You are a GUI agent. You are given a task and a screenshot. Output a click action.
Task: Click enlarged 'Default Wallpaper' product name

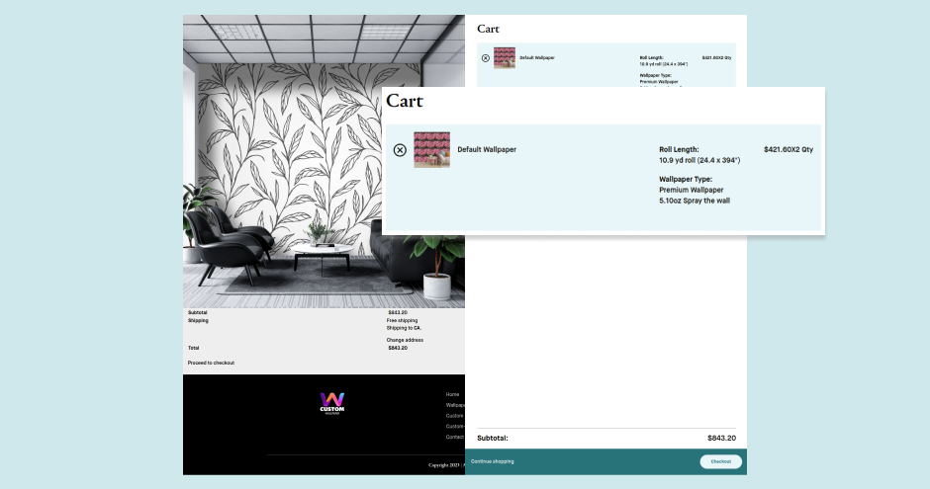point(487,150)
